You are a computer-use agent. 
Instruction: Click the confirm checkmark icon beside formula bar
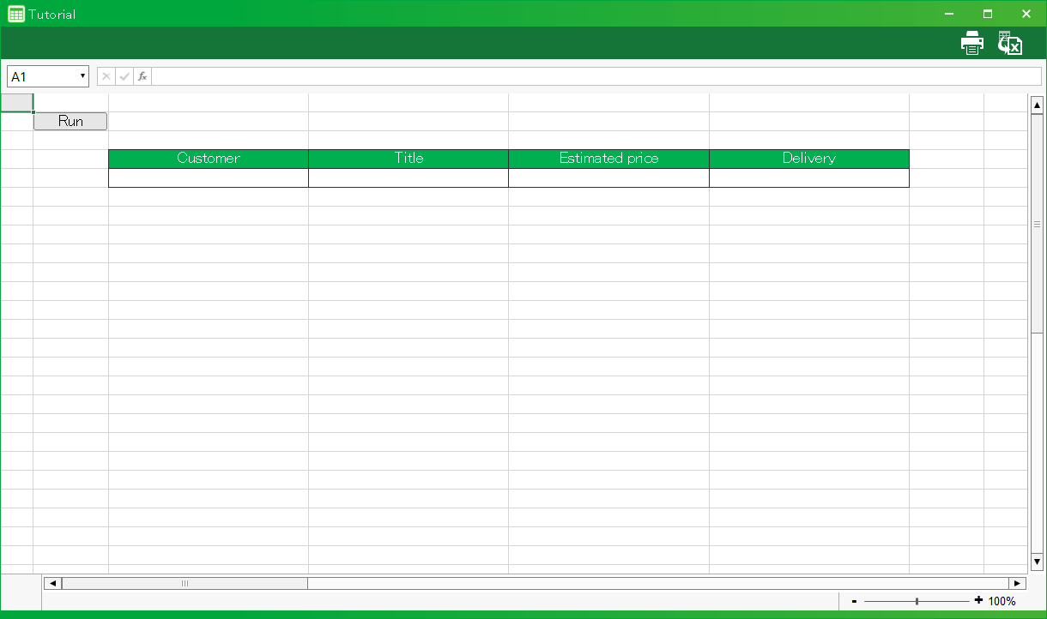[x=124, y=76]
